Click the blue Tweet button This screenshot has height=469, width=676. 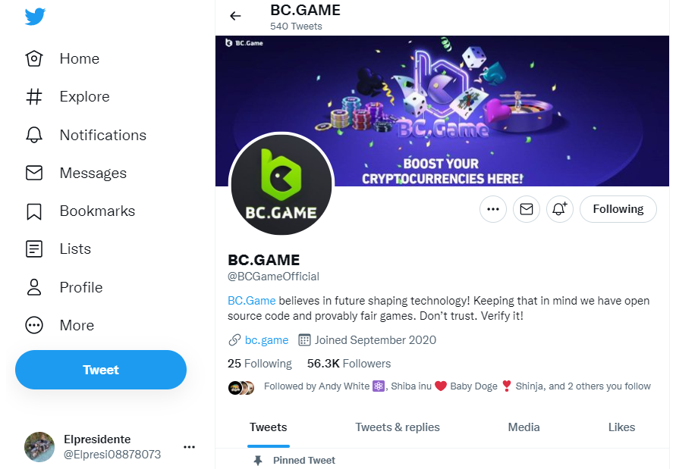pos(101,370)
